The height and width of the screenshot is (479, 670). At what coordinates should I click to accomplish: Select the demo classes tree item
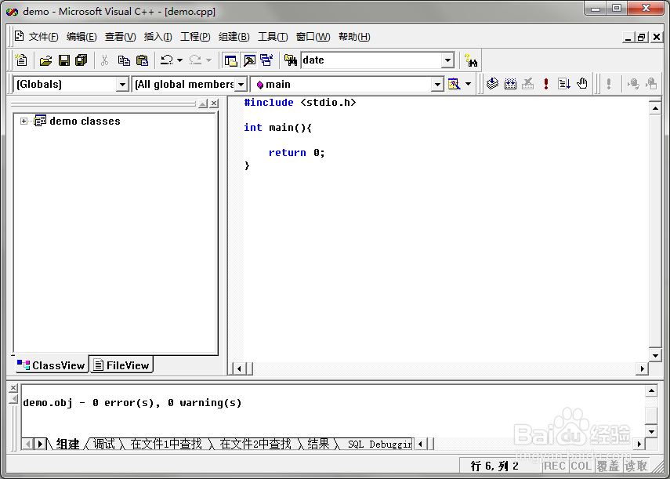(85, 121)
